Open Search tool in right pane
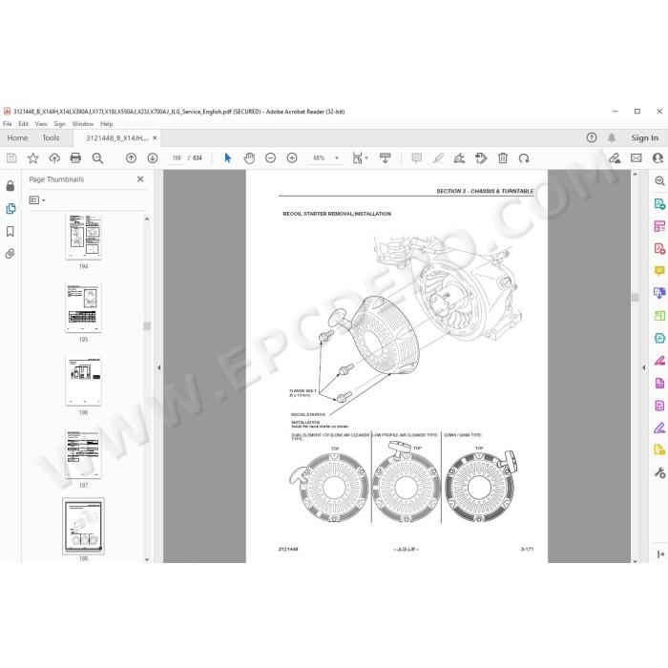Image resolution: width=668 pixels, height=668 pixels. pos(659,180)
